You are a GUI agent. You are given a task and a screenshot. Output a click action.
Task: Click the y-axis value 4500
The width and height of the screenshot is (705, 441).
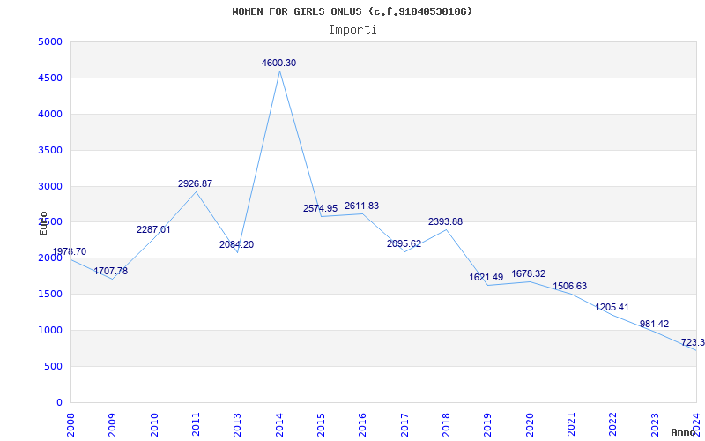point(49,78)
